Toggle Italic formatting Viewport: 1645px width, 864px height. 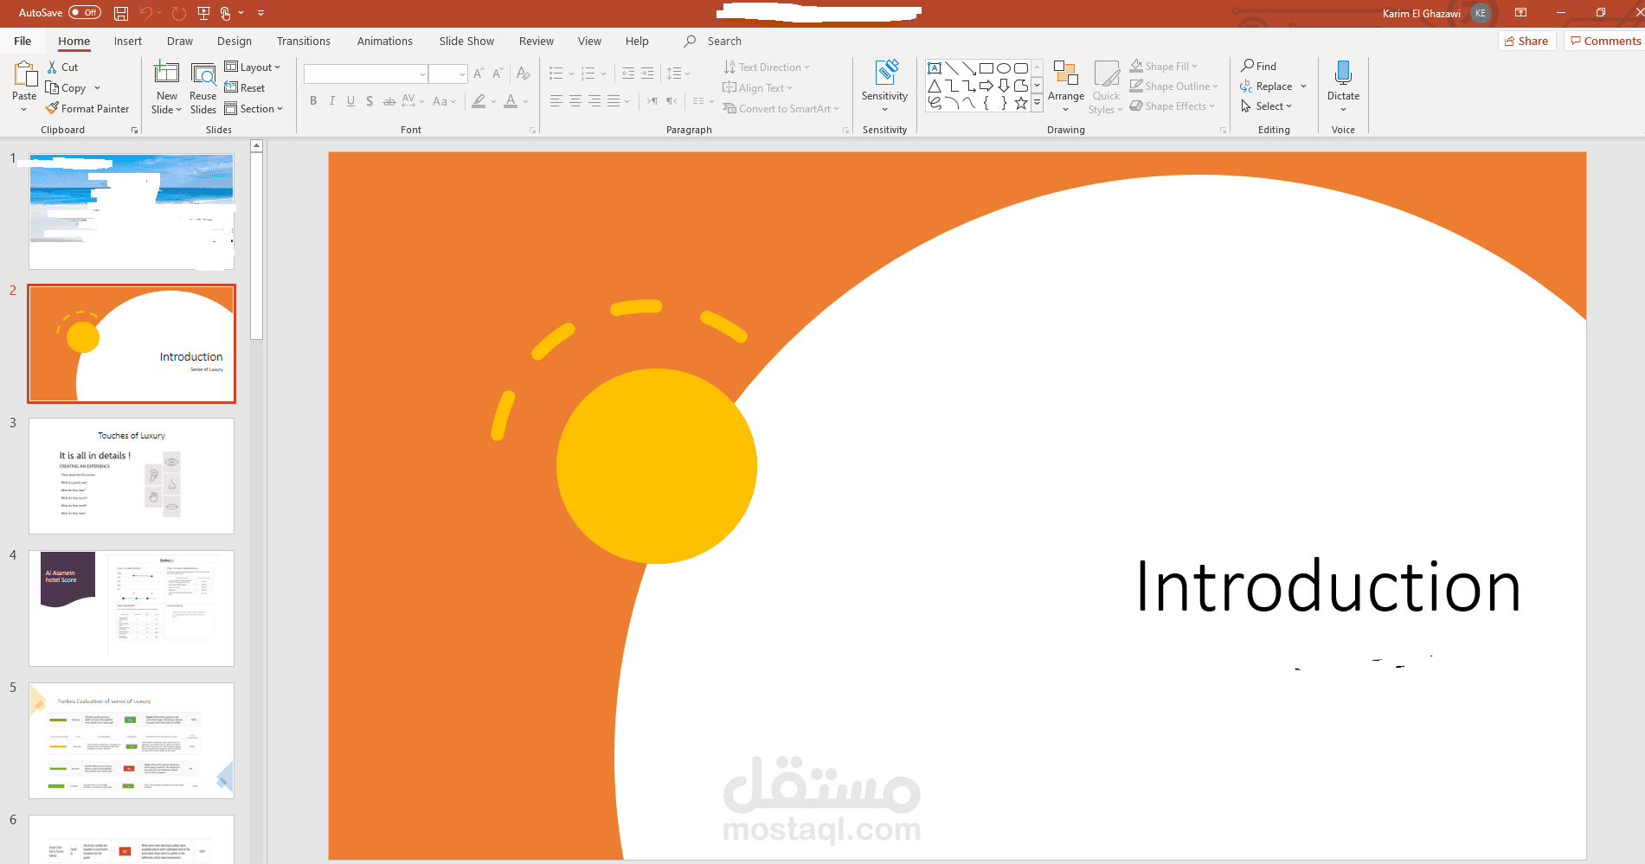click(332, 101)
